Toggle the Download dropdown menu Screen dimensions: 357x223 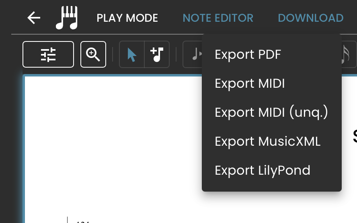pyautogui.click(x=310, y=18)
